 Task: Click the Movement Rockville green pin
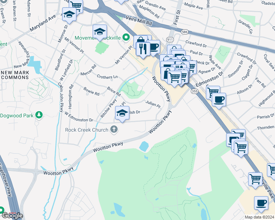coord(126,37)
